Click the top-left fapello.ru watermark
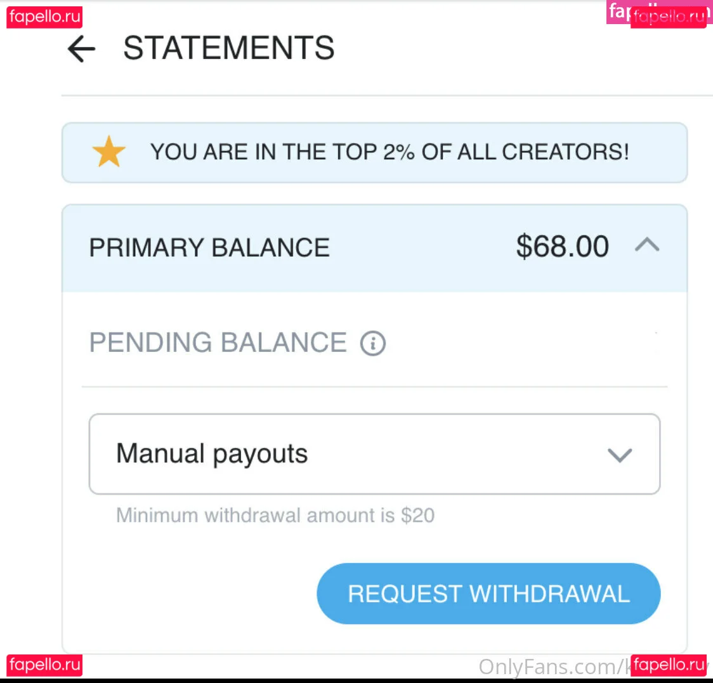The width and height of the screenshot is (713, 683). click(44, 16)
